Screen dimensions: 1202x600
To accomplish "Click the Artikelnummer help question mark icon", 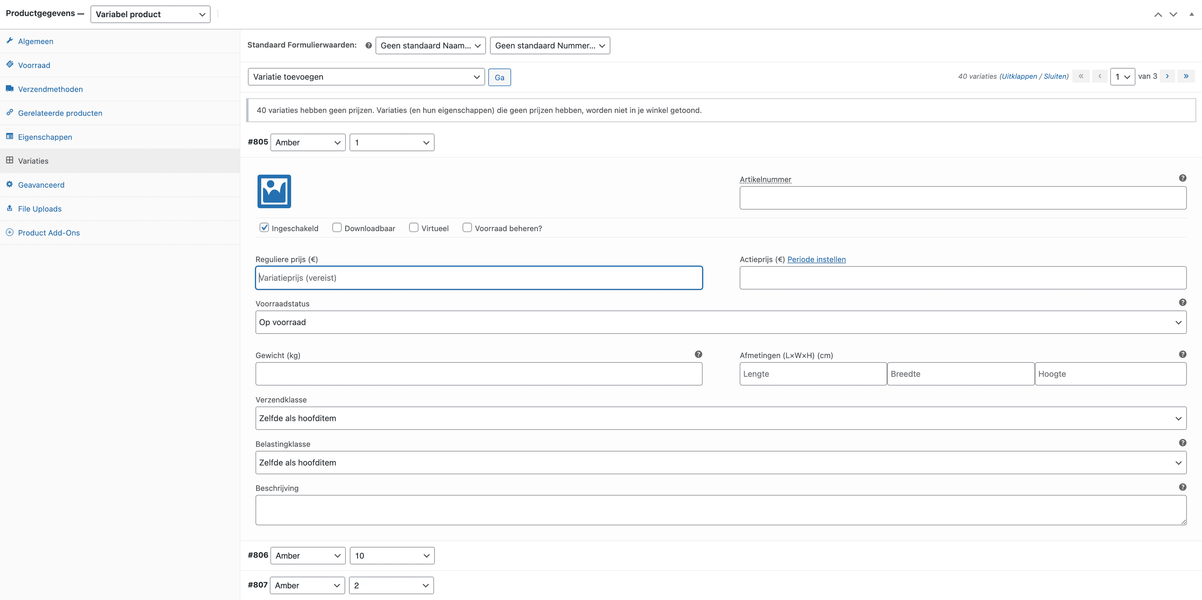I will [1182, 178].
